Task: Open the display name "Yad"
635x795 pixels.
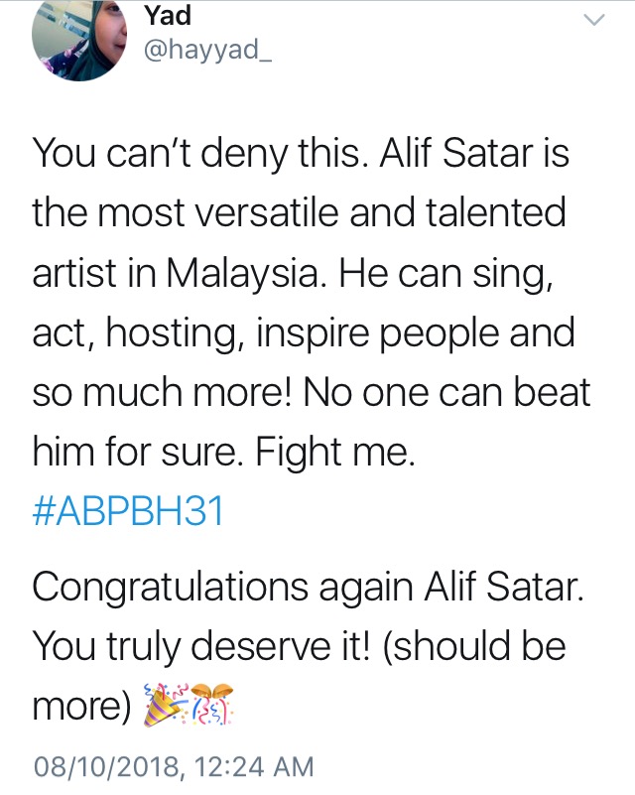Action: [167, 15]
